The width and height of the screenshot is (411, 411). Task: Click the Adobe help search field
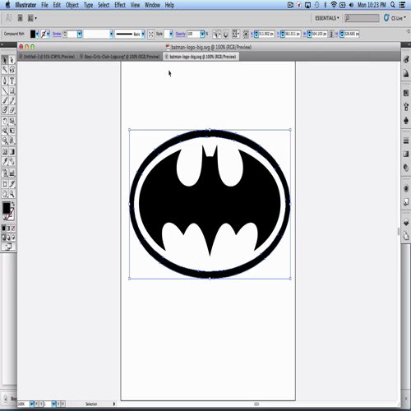pos(362,18)
